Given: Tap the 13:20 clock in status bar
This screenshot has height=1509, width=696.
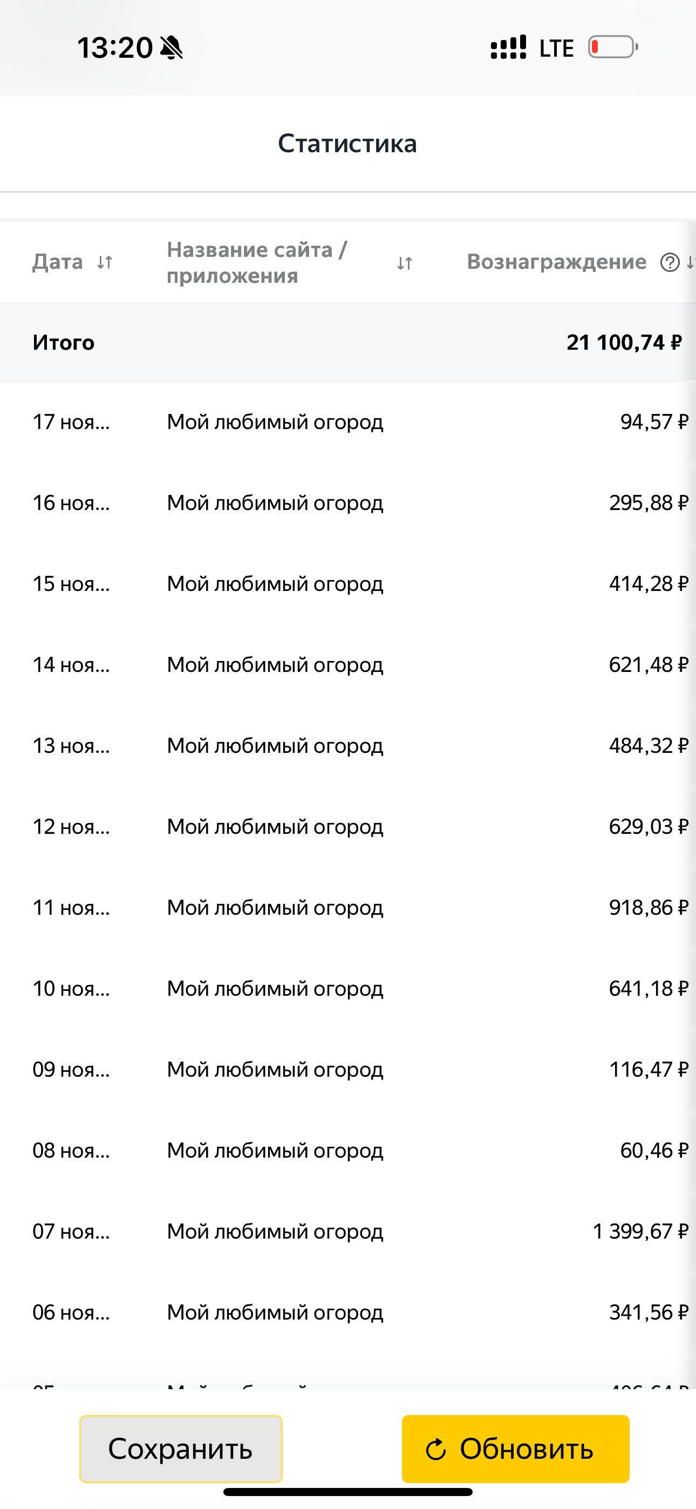Looking at the screenshot, I should point(115,47).
